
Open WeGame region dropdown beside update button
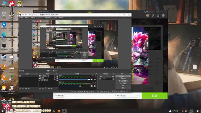point(127,96)
